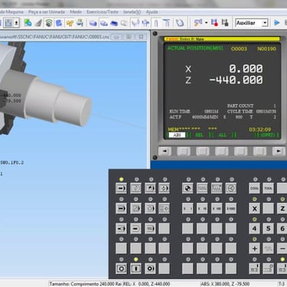The image size is (287, 287).
Task: Open the Auxiliar dropdown list
Action: pos(251,23)
